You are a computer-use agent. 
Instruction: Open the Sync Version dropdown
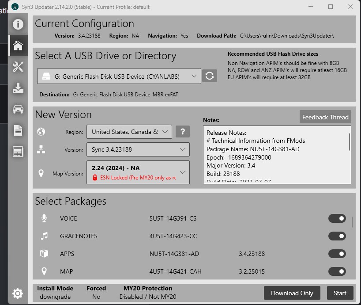138,149
